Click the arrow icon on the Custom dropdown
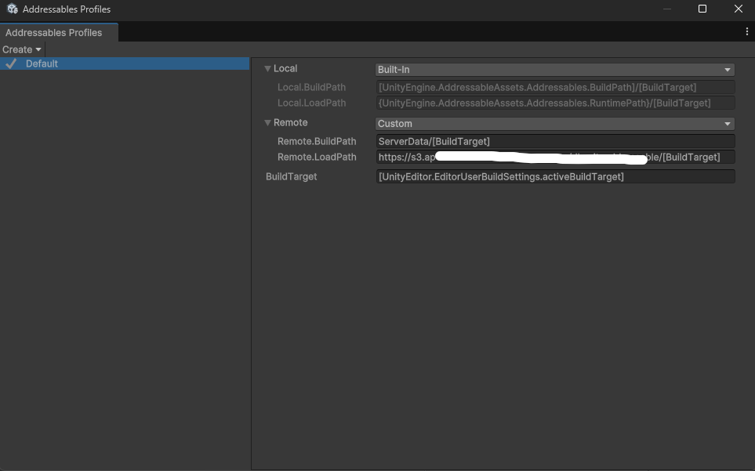The image size is (755, 471). (728, 123)
